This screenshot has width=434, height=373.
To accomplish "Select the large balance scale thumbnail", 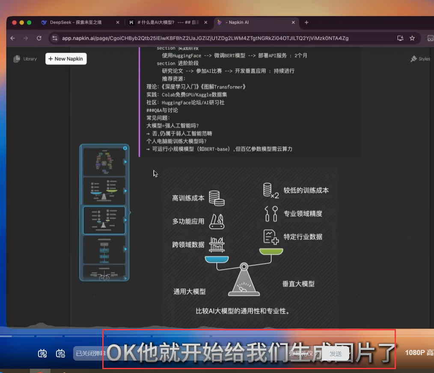I will pyautogui.click(x=104, y=191).
